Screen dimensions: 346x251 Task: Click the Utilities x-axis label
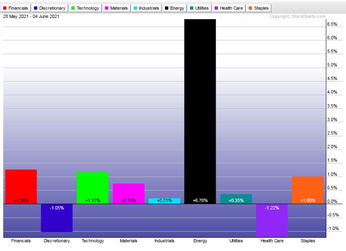(x=236, y=240)
